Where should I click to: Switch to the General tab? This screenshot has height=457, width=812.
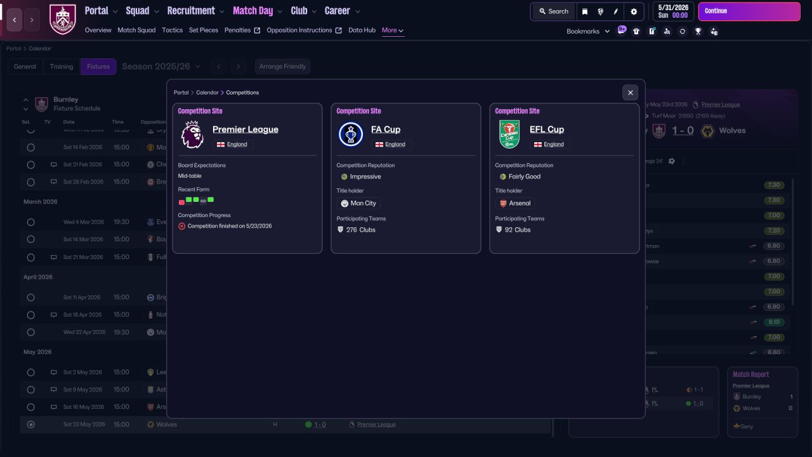(25, 67)
